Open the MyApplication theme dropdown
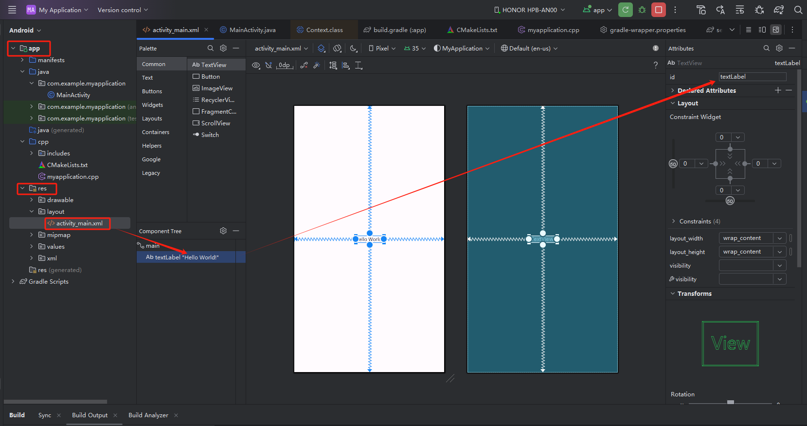The width and height of the screenshot is (807, 426). (x=462, y=48)
